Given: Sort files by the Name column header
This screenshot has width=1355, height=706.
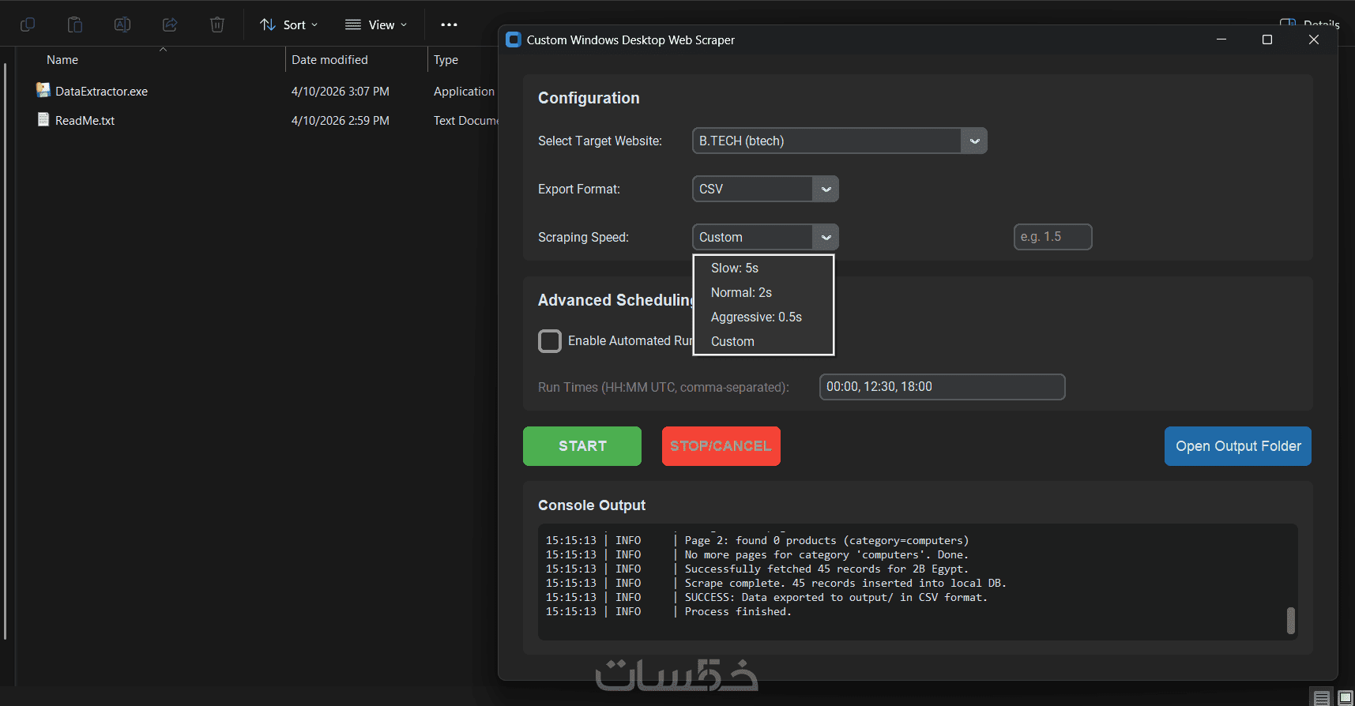Looking at the screenshot, I should [62, 60].
